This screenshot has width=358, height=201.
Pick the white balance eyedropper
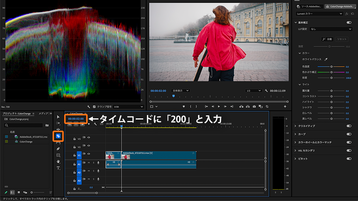pos(326,59)
